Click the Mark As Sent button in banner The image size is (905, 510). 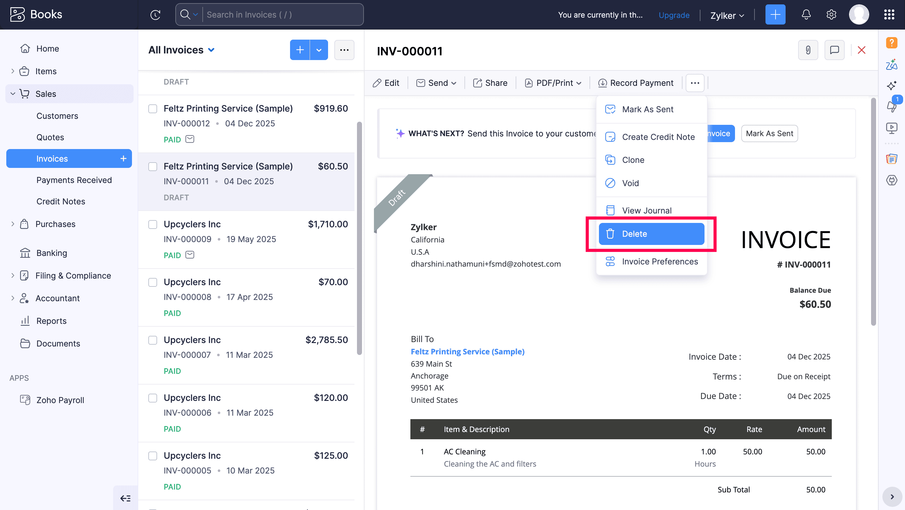point(769,134)
